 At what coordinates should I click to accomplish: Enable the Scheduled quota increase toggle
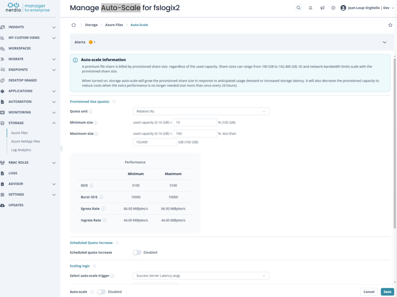tap(137, 253)
